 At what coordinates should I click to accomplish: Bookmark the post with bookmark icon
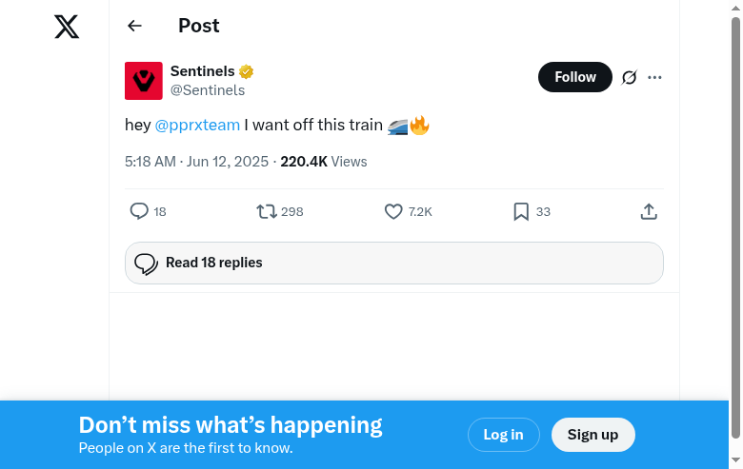(x=521, y=211)
